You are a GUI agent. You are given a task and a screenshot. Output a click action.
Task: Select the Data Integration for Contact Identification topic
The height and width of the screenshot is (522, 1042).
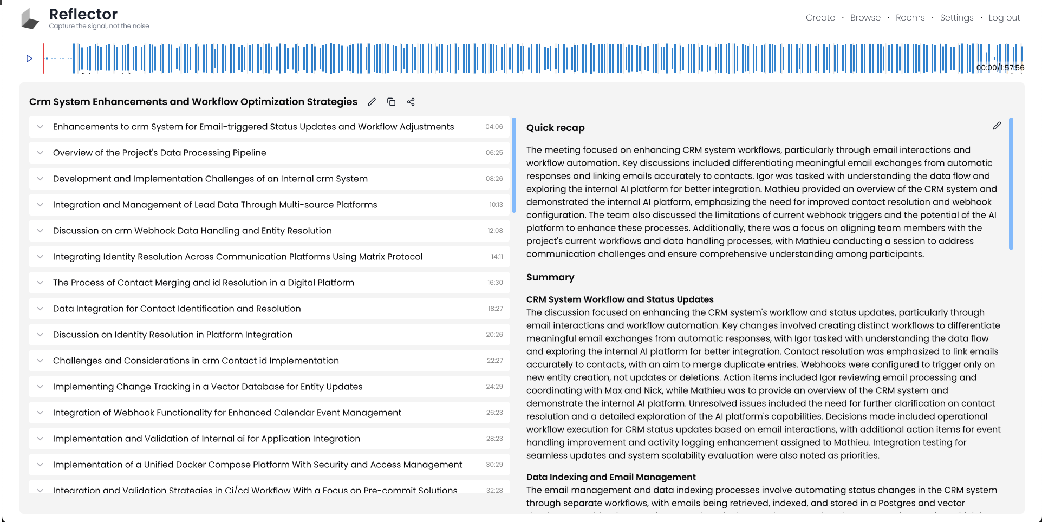177,309
